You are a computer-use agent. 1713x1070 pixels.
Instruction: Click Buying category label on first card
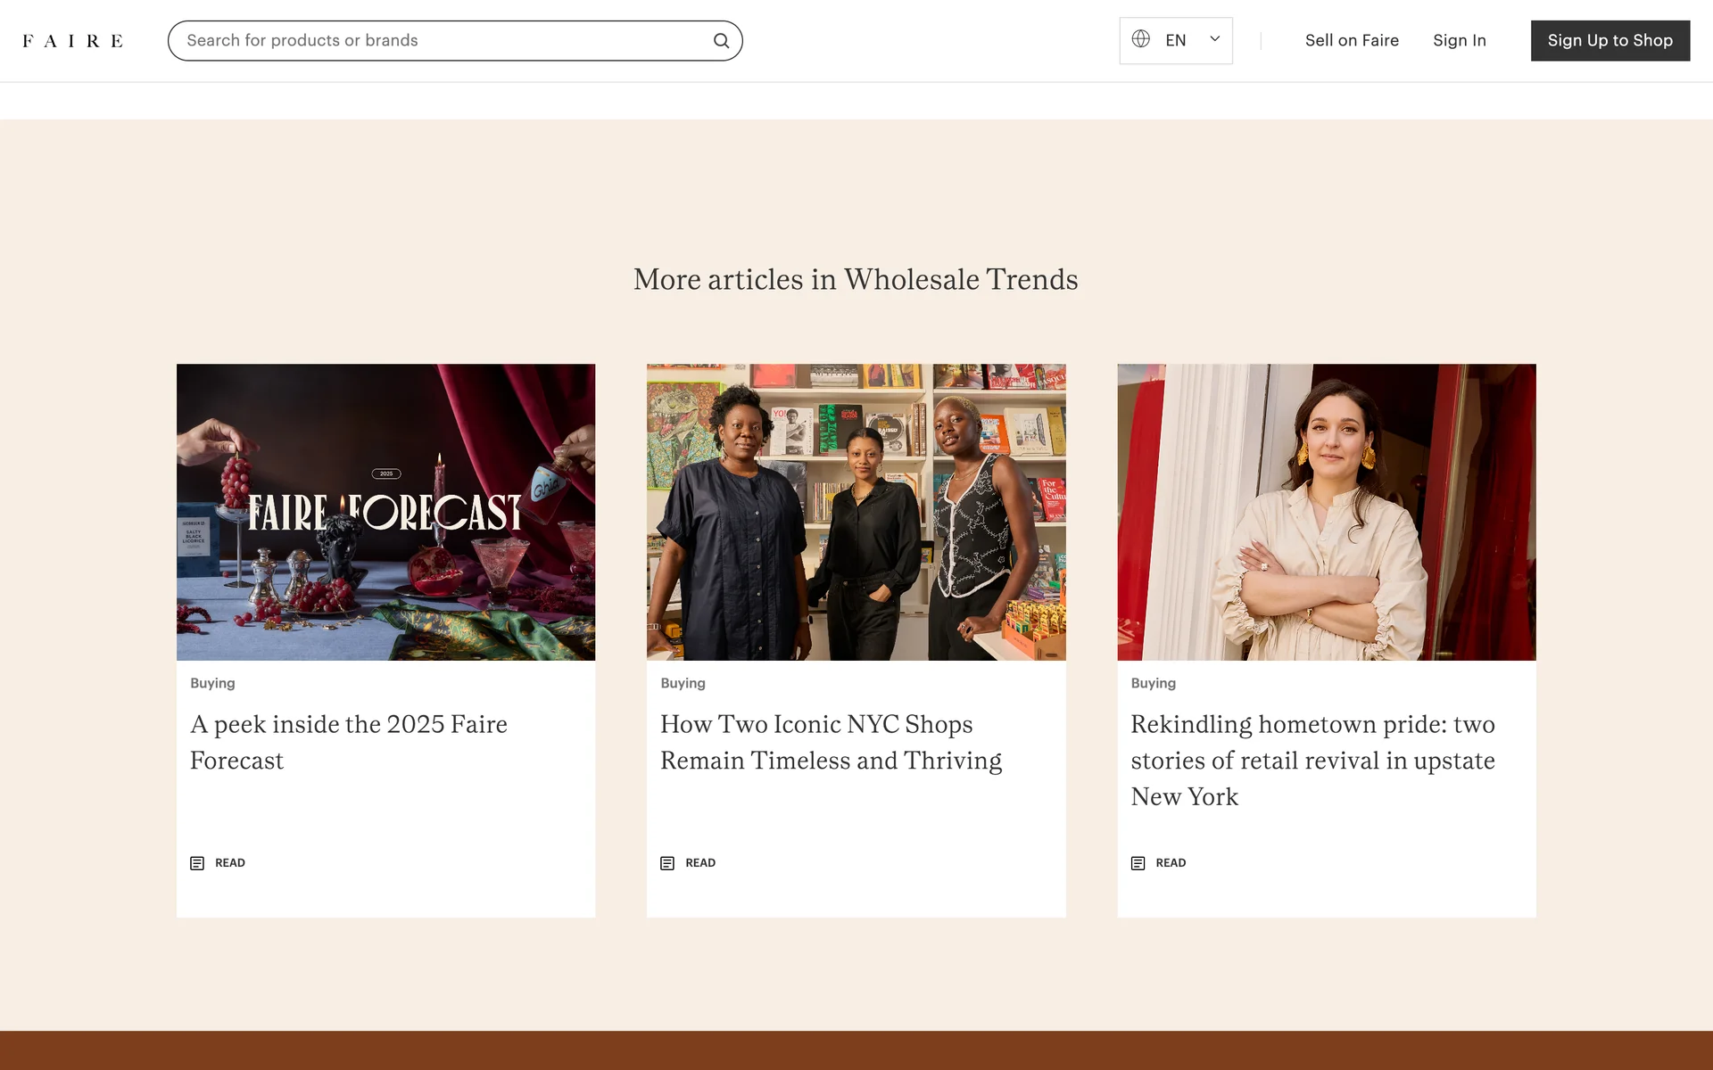click(212, 683)
